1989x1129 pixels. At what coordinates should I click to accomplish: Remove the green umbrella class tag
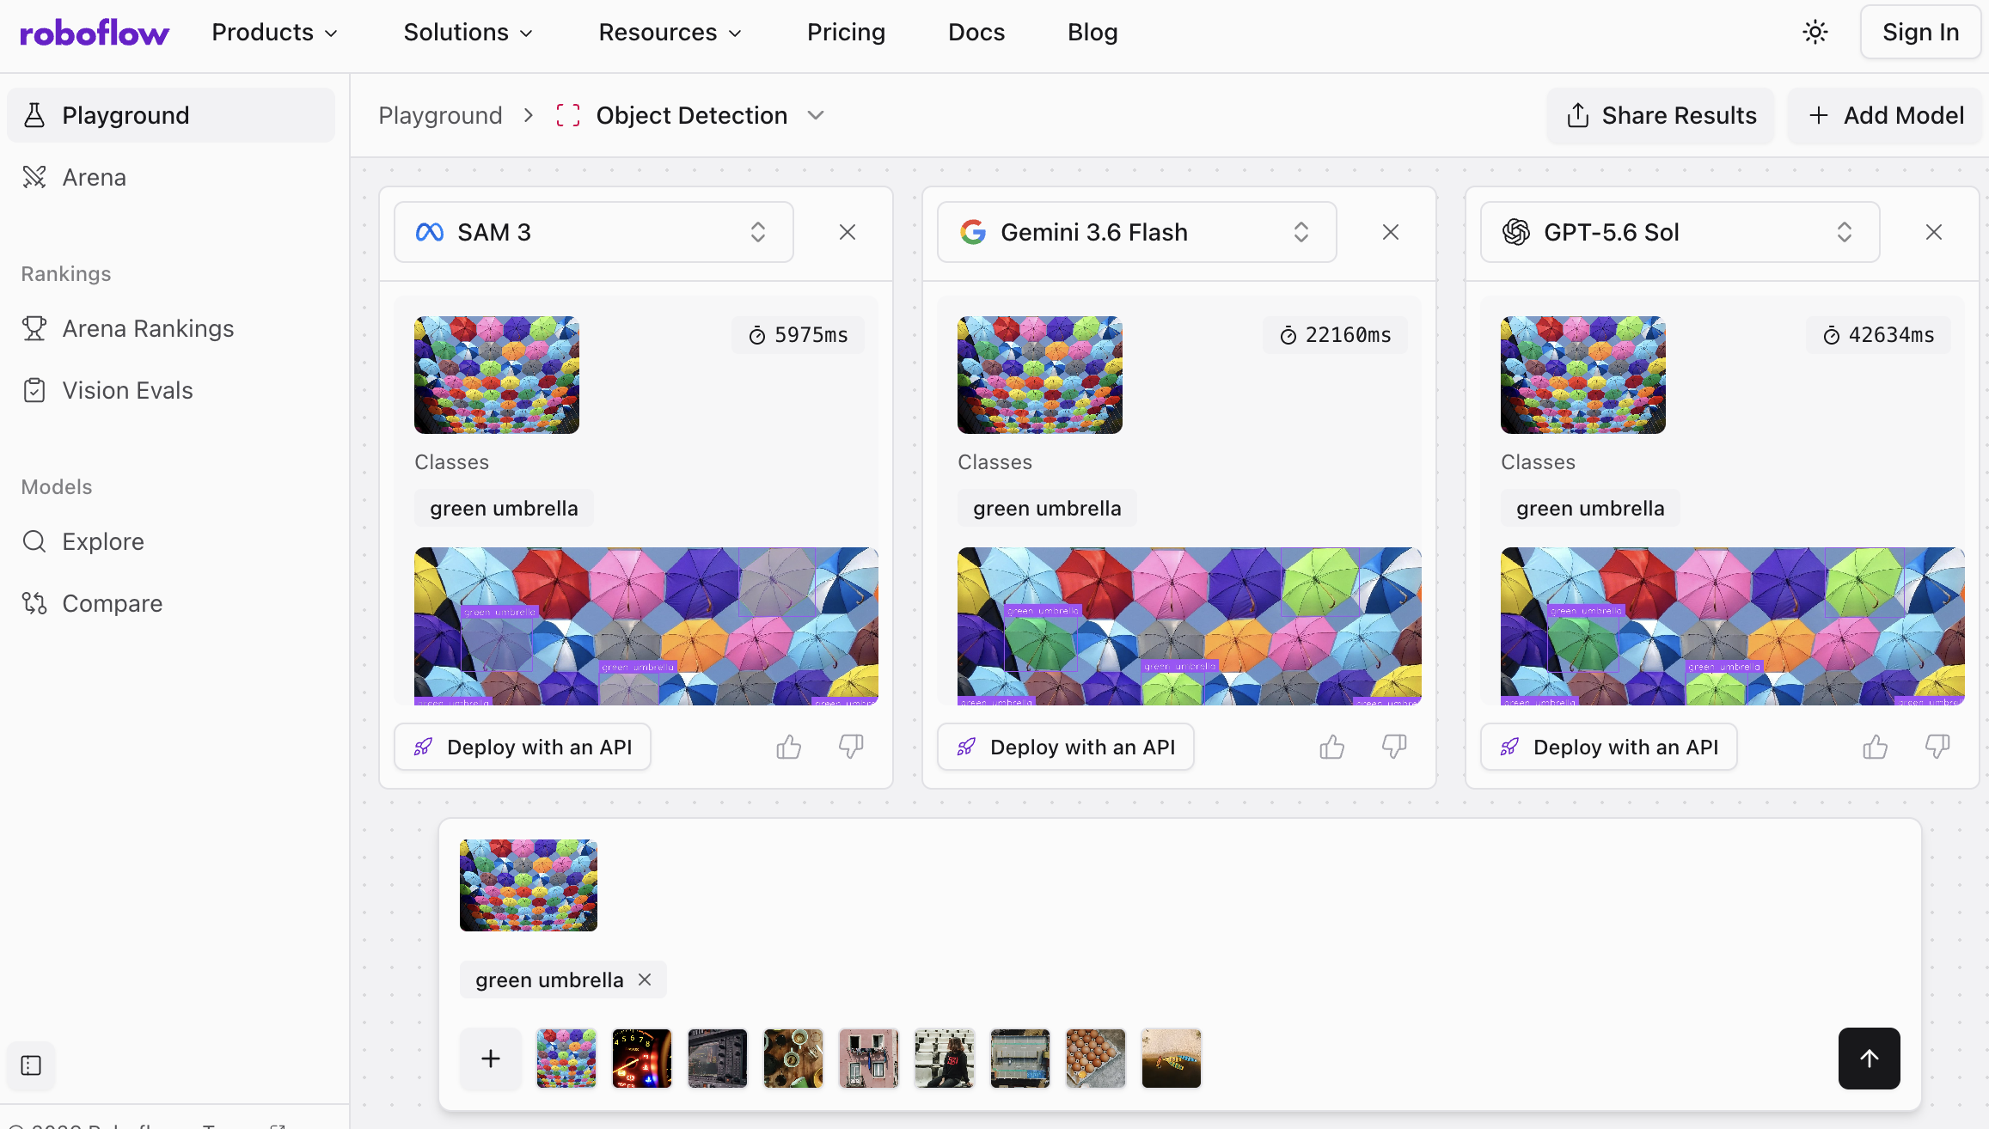tap(645, 979)
